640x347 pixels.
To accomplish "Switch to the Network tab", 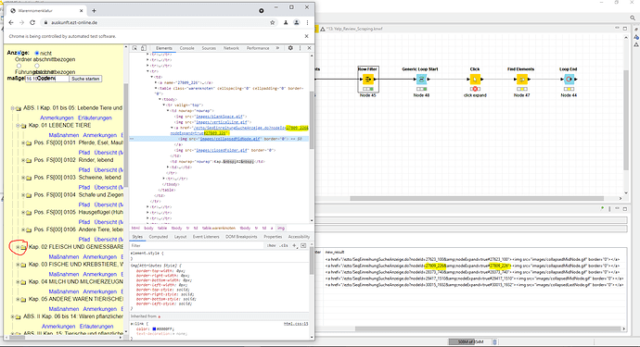I will (231, 48).
